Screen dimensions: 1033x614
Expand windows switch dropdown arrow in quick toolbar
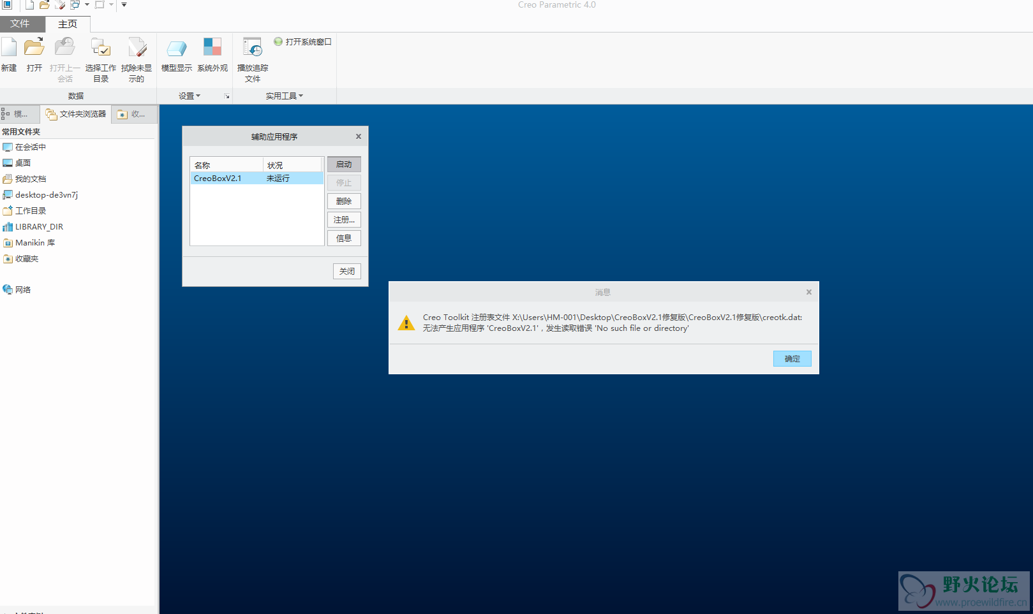tap(87, 5)
